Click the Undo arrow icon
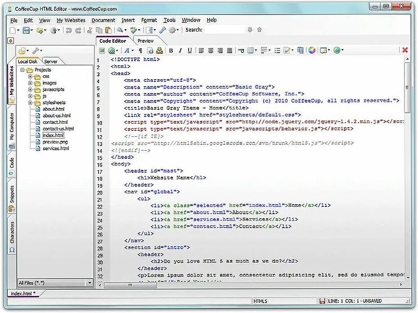This screenshot has width=418, height=313. pos(68,30)
